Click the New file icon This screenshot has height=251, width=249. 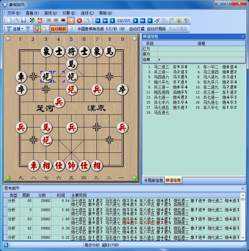(x=9, y=21)
